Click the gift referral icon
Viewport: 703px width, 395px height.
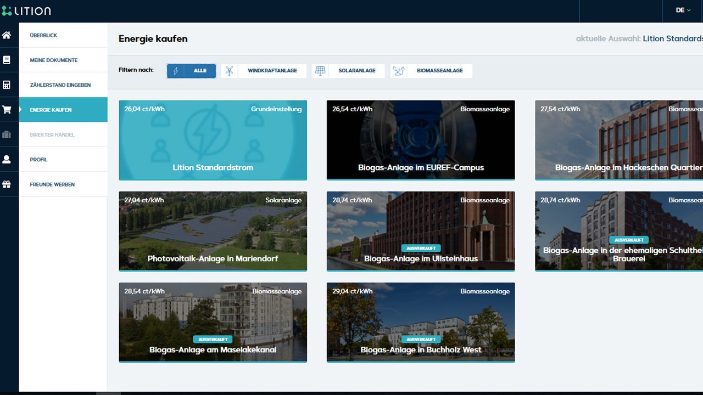pos(7,184)
